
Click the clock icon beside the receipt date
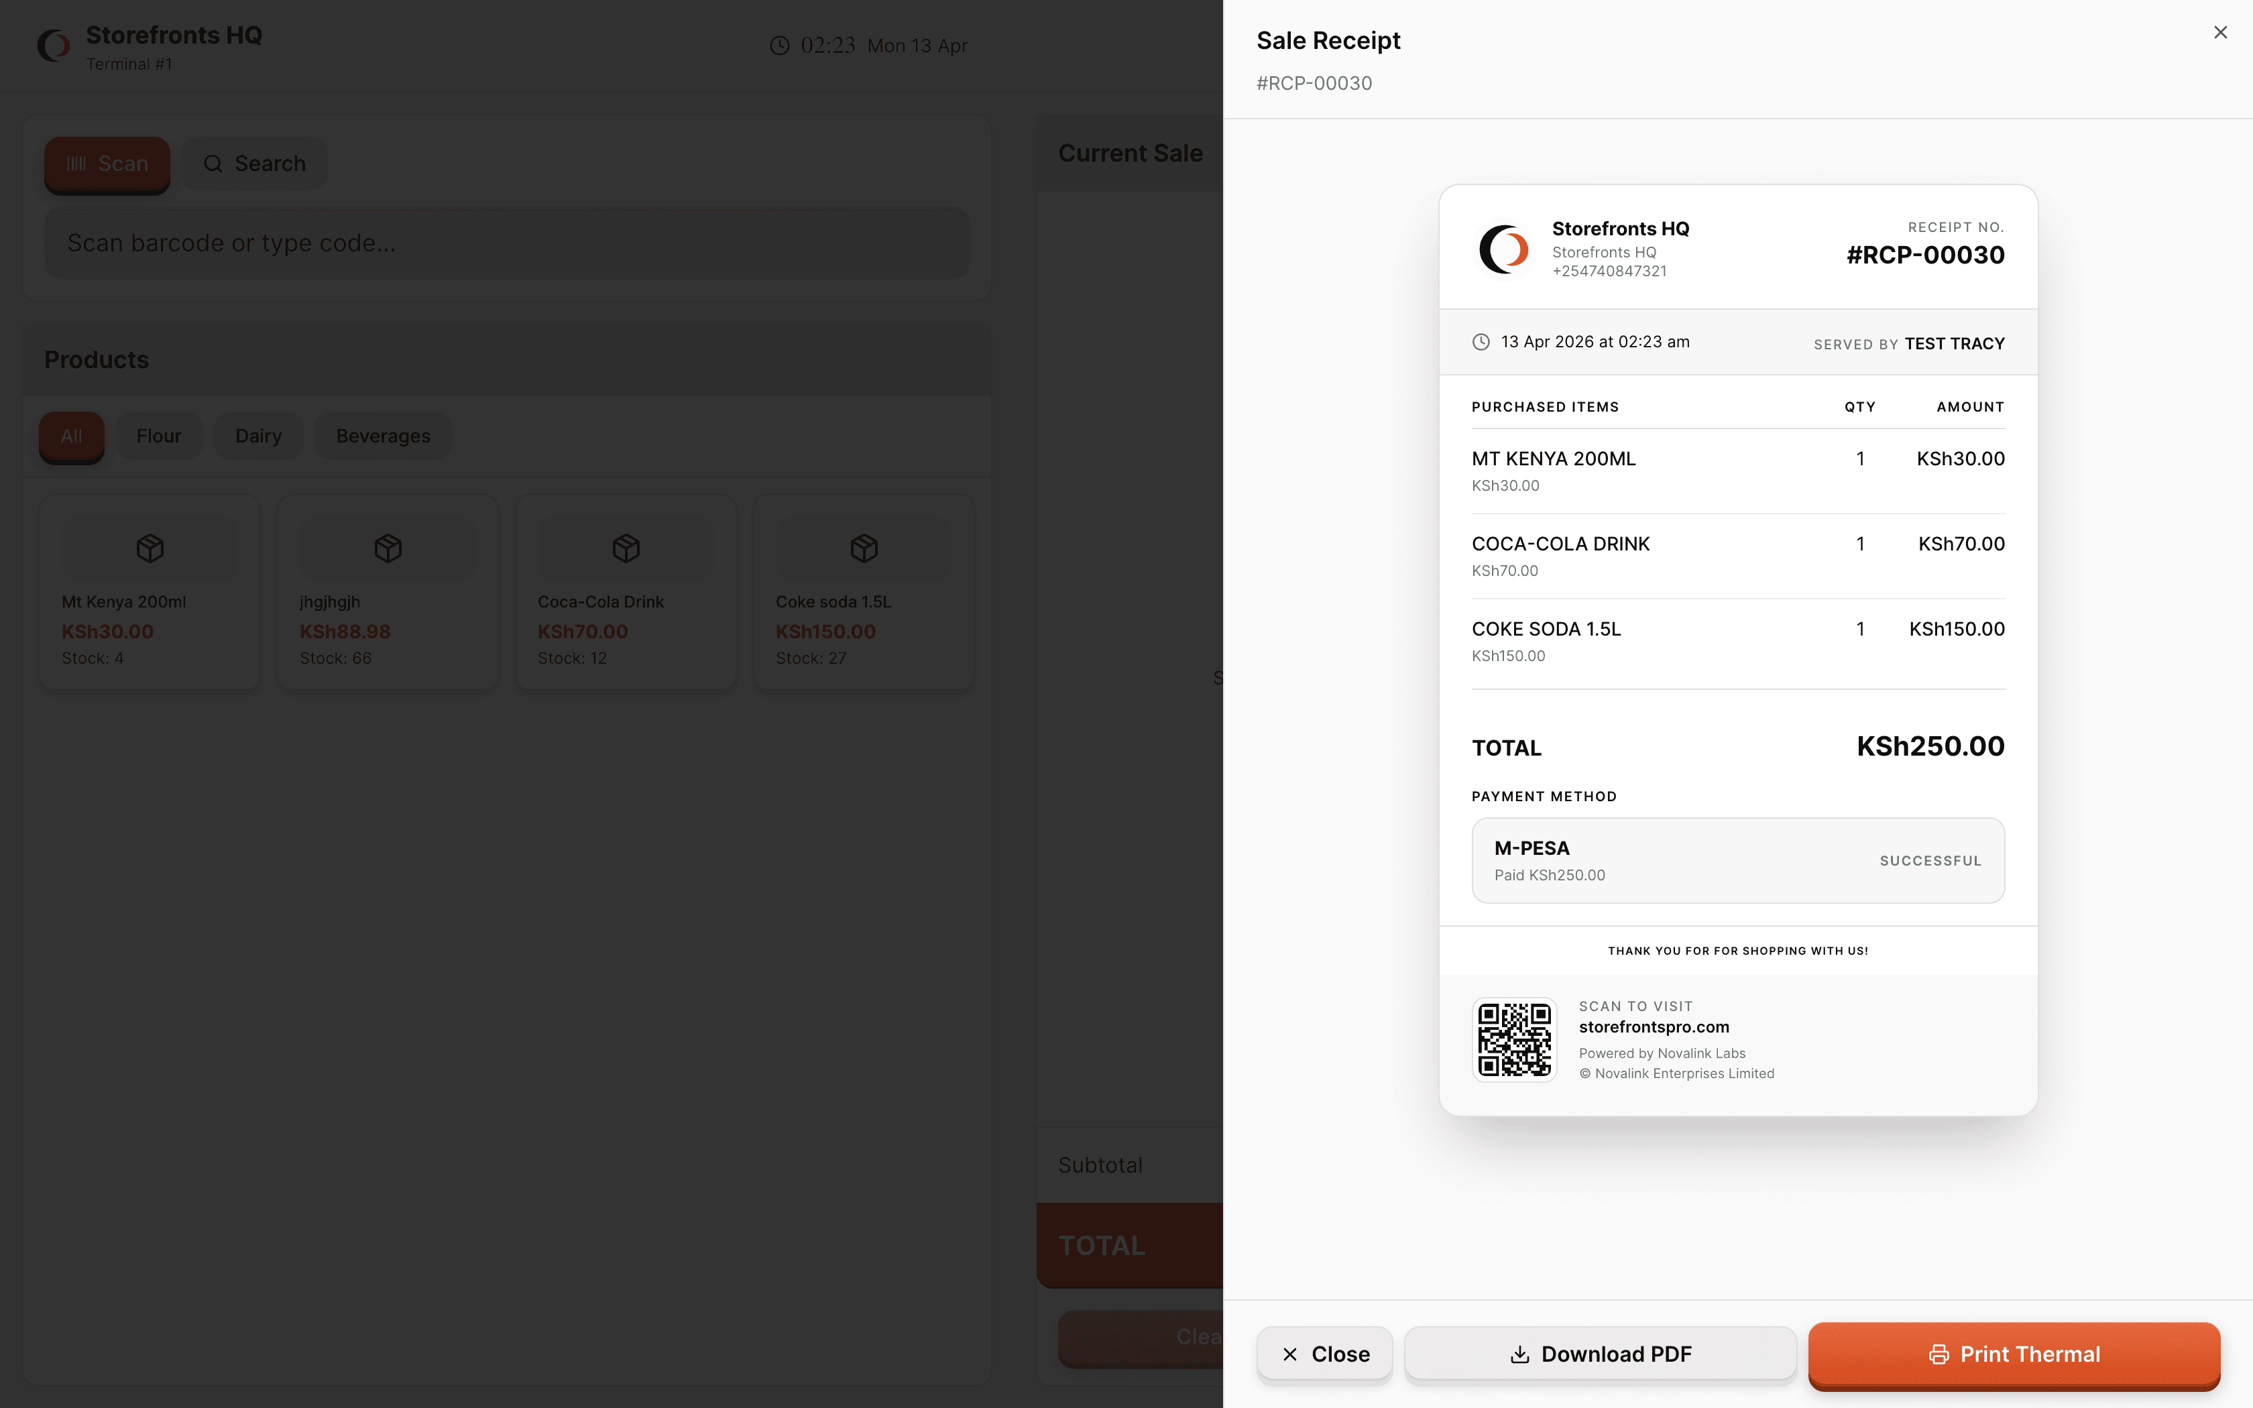pyautogui.click(x=1481, y=342)
